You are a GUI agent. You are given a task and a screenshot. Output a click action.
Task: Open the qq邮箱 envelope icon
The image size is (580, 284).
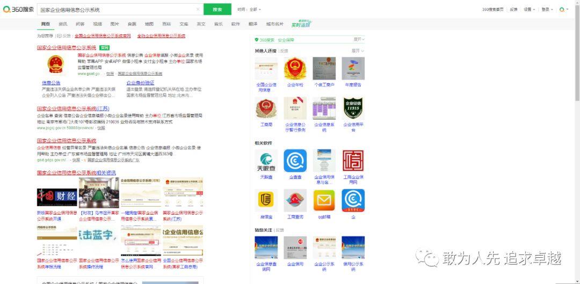point(324,200)
